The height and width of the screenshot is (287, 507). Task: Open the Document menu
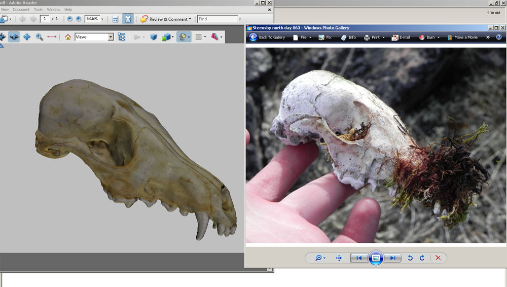[21, 10]
